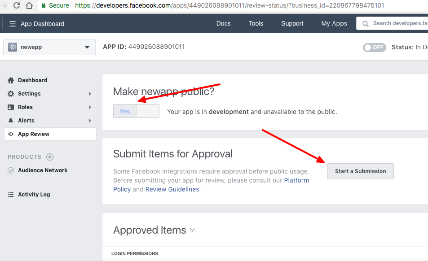Click the green Secure padlock icon
Image resolution: width=428 pixels, height=261 pixels.
point(44,5)
